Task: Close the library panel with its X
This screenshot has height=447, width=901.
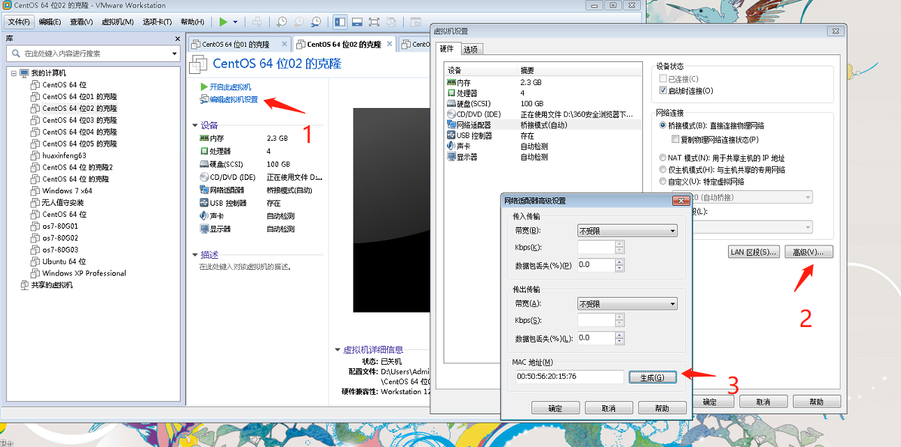Action: pyautogui.click(x=178, y=38)
